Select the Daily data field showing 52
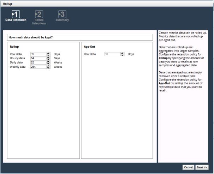The height and width of the screenshot is (174, 214). (x=38, y=62)
